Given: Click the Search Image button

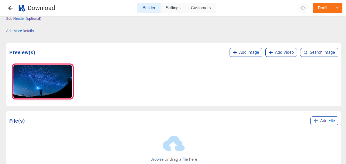Looking at the screenshot, I should [x=319, y=52].
